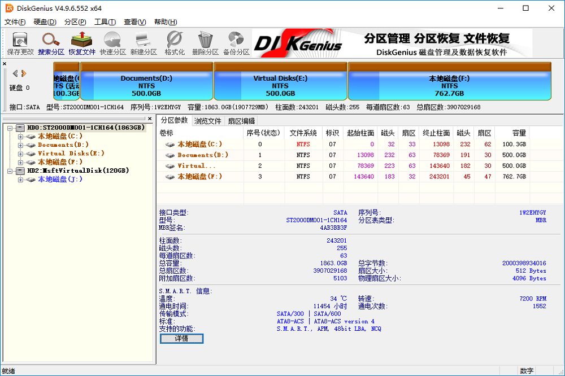Click the HD0 hard disk icon in tree

click(20, 128)
